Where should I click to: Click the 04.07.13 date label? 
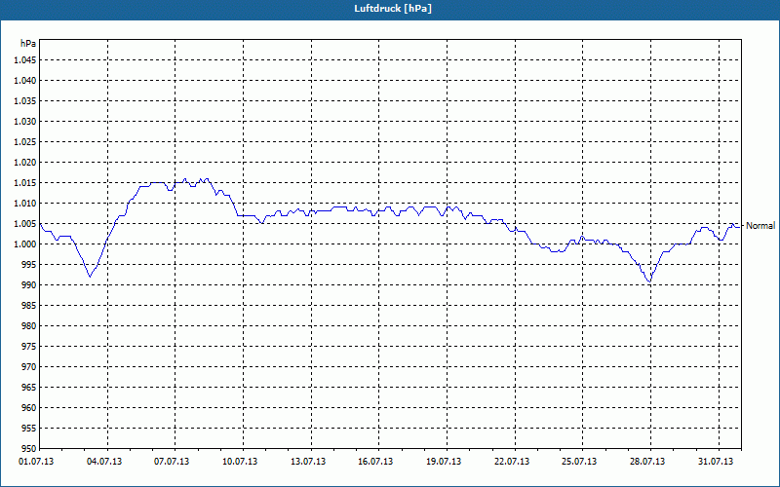coord(104,462)
